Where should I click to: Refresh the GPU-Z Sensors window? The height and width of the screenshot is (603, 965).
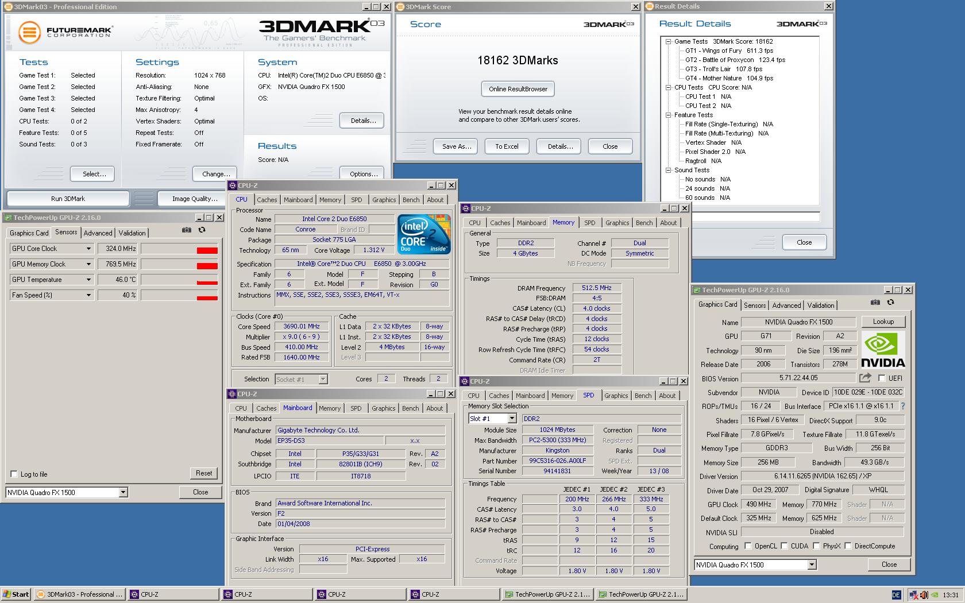click(x=202, y=230)
